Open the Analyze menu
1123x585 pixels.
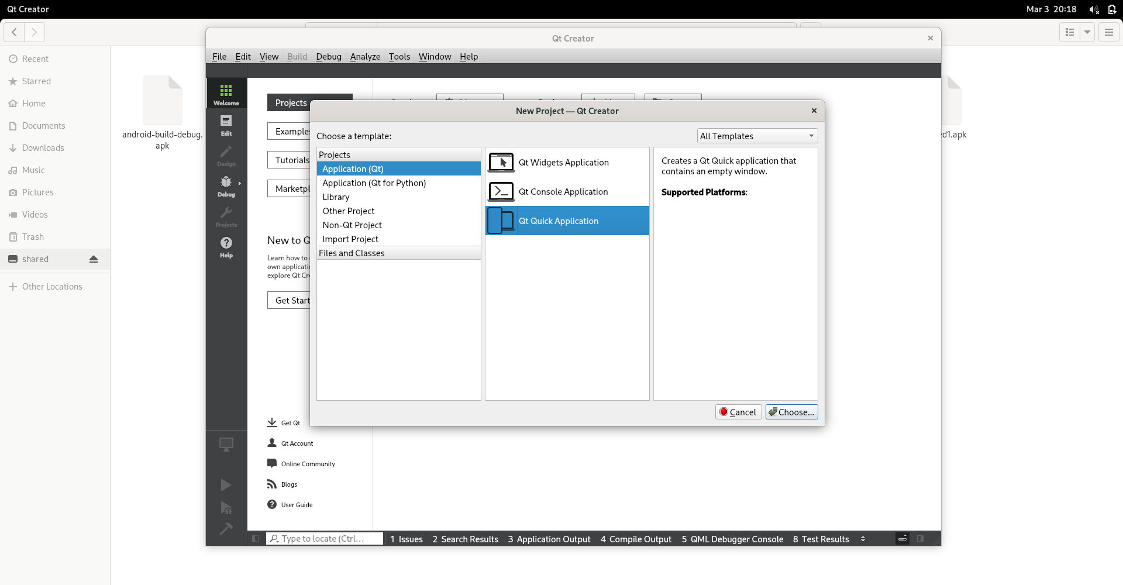(365, 56)
